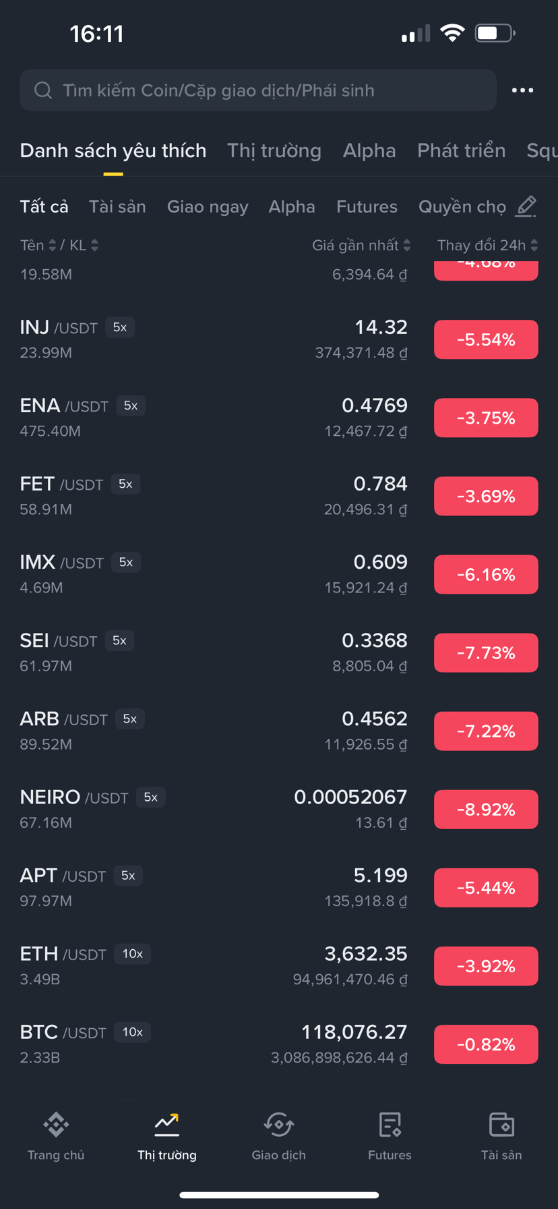Sort list by Tên column arrows
This screenshot has height=1209, width=558.
coord(53,246)
